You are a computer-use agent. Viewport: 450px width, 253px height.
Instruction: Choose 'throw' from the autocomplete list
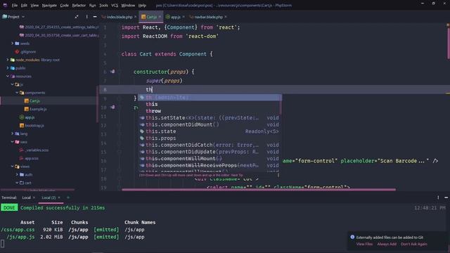coord(209,111)
